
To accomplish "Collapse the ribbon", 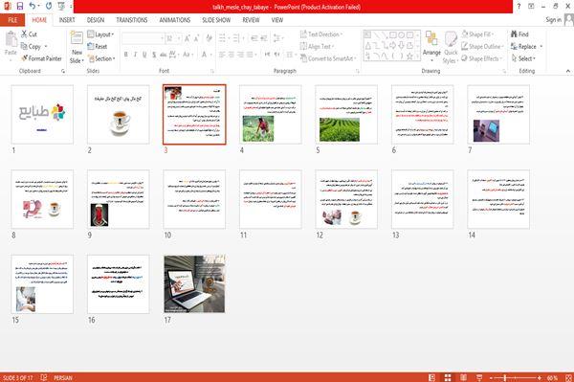I will (567, 71).
